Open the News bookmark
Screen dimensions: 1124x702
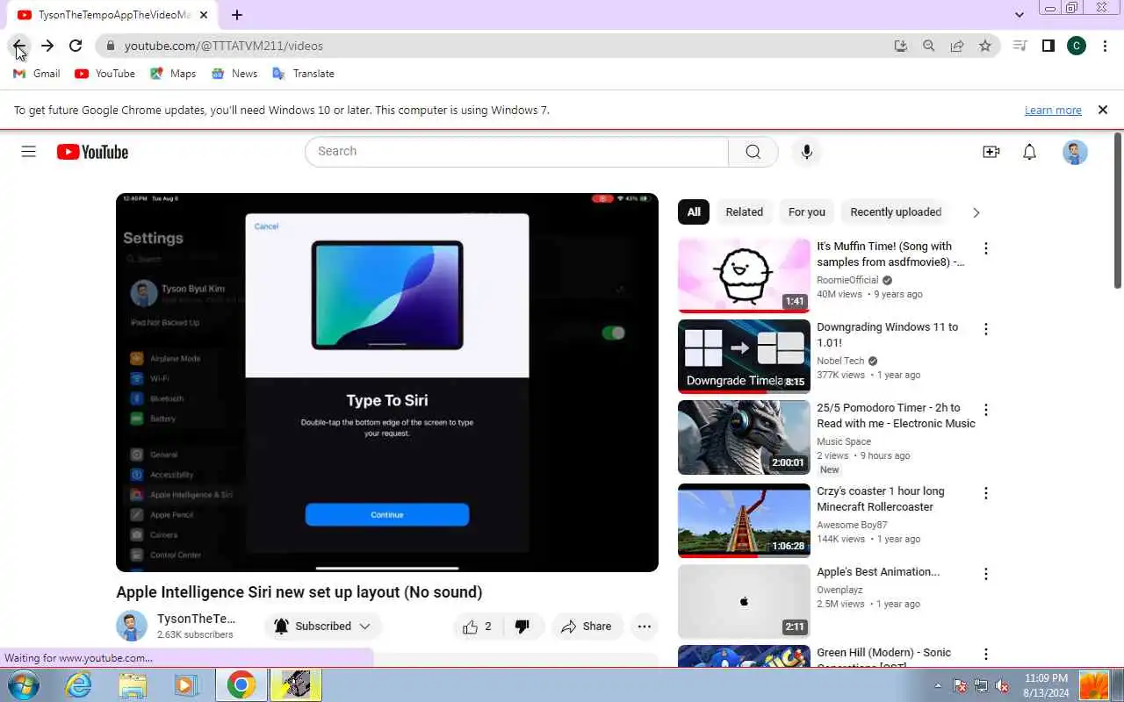click(x=234, y=74)
